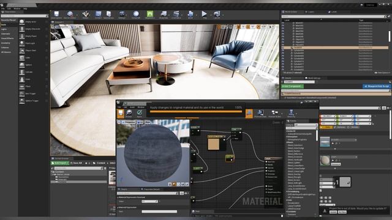Set the material preview shape to cylinder

tap(170, 184)
